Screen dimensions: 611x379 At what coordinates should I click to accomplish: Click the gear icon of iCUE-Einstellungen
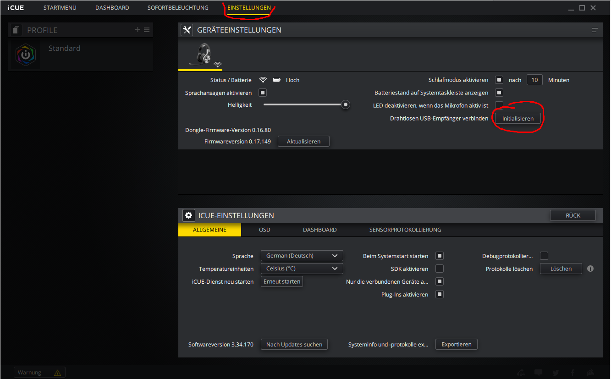pyautogui.click(x=188, y=215)
